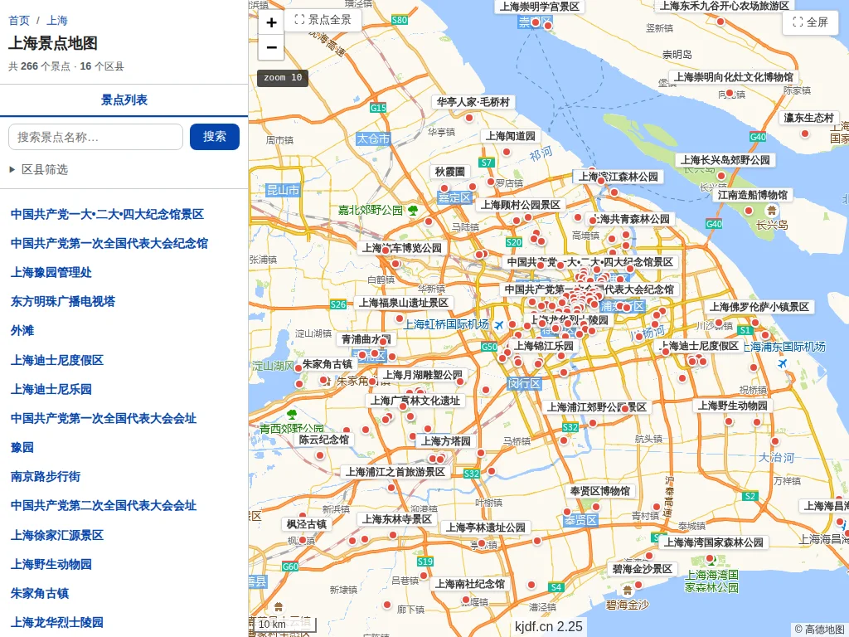Image resolution: width=849 pixels, height=637 pixels.
Task: Click 上海广富林文化遗址 map label
Action: [x=415, y=401]
